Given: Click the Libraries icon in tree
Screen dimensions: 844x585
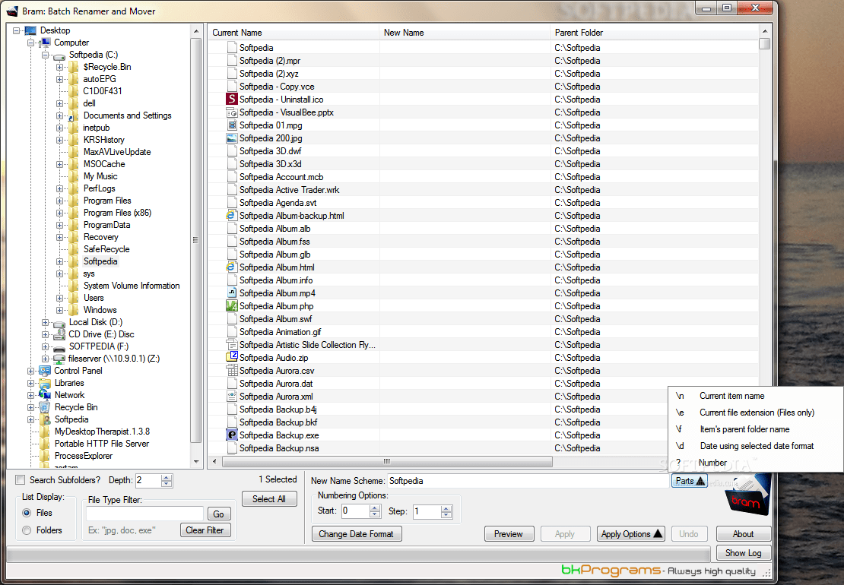Looking at the screenshot, I should [45, 383].
